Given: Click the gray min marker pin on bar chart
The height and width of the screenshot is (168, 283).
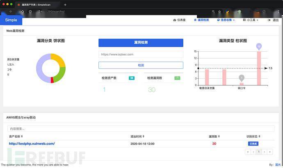Looking at the screenshot, I should tap(242, 78).
